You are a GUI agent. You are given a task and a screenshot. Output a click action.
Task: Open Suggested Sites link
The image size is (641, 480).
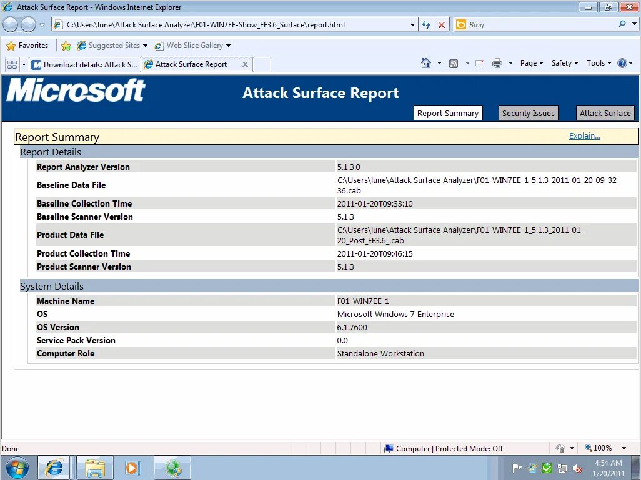click(x=112, y=46)
